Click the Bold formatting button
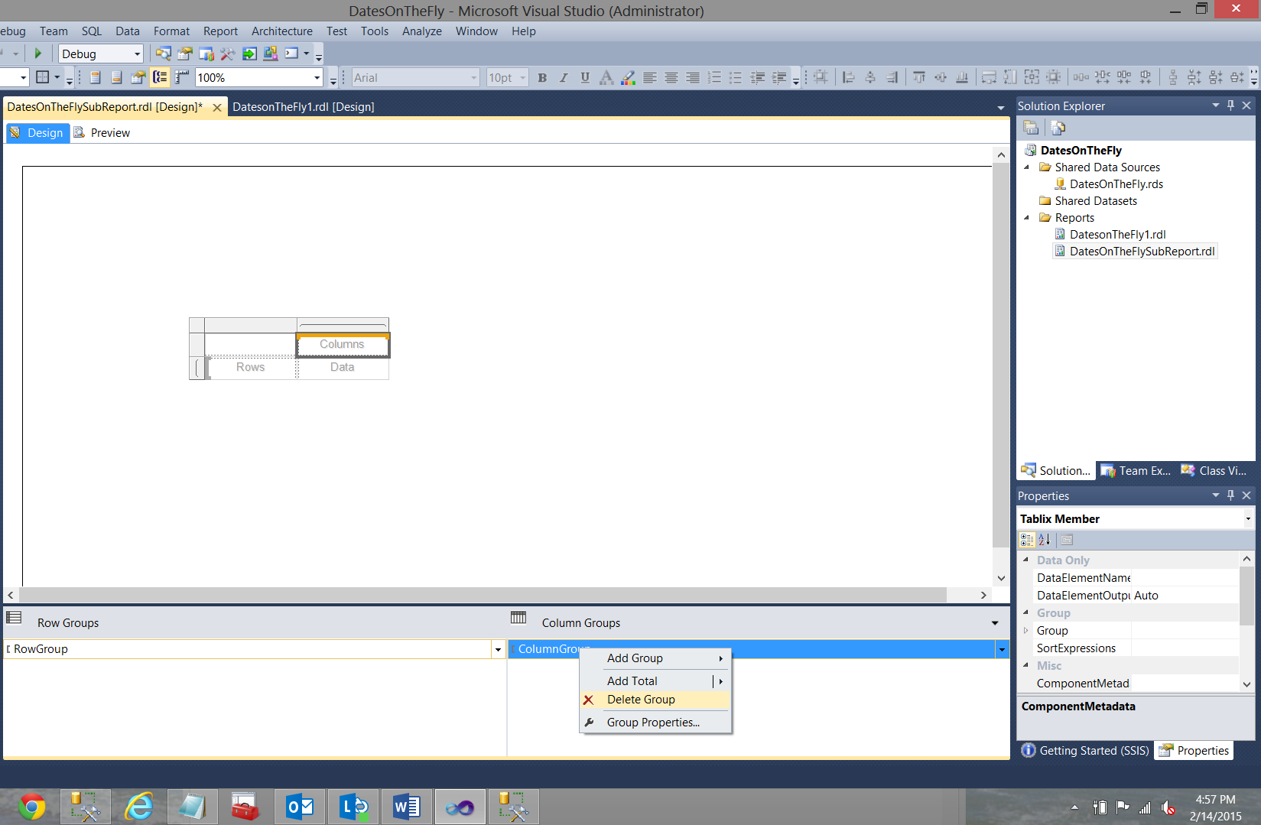The height and width of the screenshot is (825, 1261). click(542, 77)
